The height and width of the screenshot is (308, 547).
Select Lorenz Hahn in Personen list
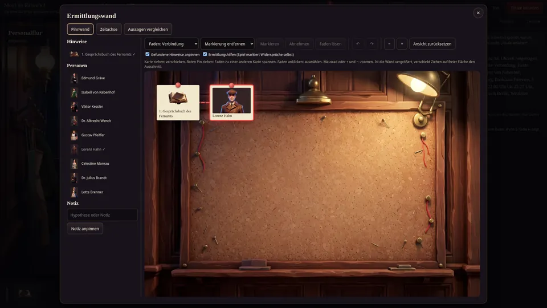coord(103,149)
